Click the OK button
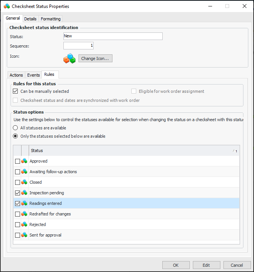The width and height of the screenshot is (254, 272). pos(176,265)
